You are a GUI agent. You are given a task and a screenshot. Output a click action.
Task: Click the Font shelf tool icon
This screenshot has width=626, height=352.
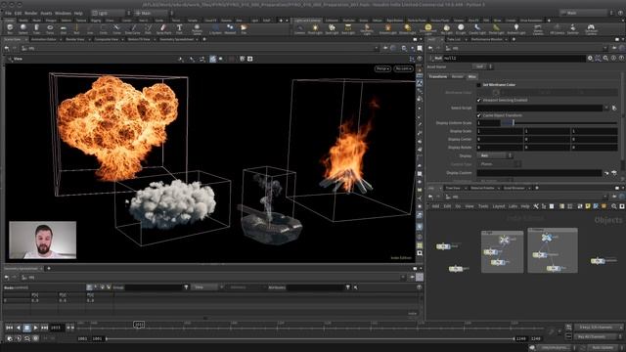tap(179, 28)
